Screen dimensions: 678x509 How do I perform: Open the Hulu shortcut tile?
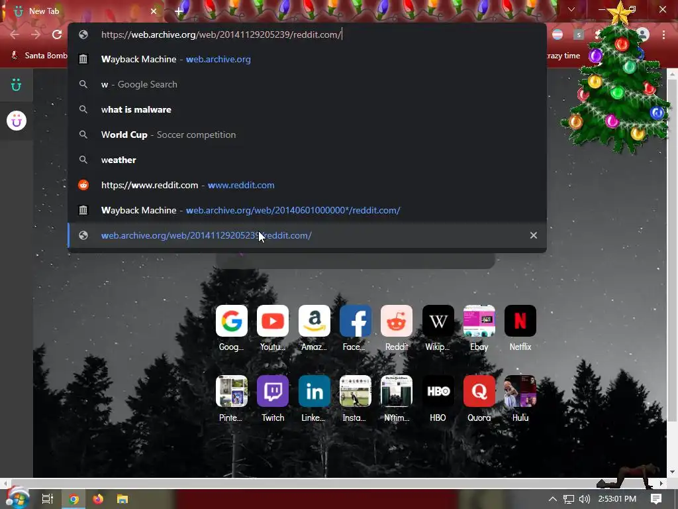[520, 391]
